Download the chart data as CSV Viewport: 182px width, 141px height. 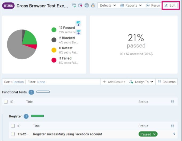tap(78, 32)
